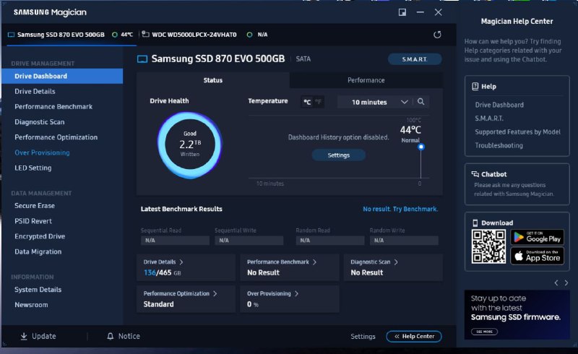Click the WDC drive icon in tab
Image resolution: width=578 pixels, height=354 pixels.
click(146, 34)
